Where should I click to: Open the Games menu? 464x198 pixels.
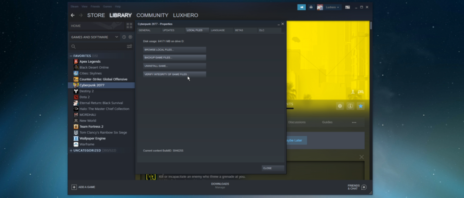(x=108, y=7)
